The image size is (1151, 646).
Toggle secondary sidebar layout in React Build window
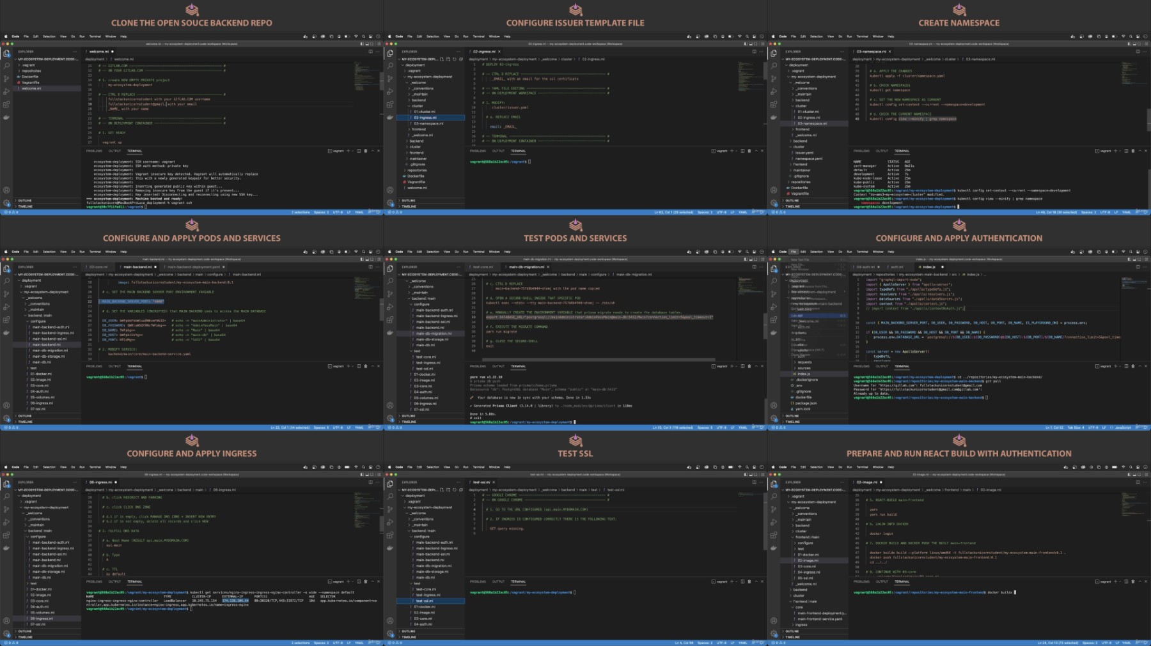(x=1139, y=475)
